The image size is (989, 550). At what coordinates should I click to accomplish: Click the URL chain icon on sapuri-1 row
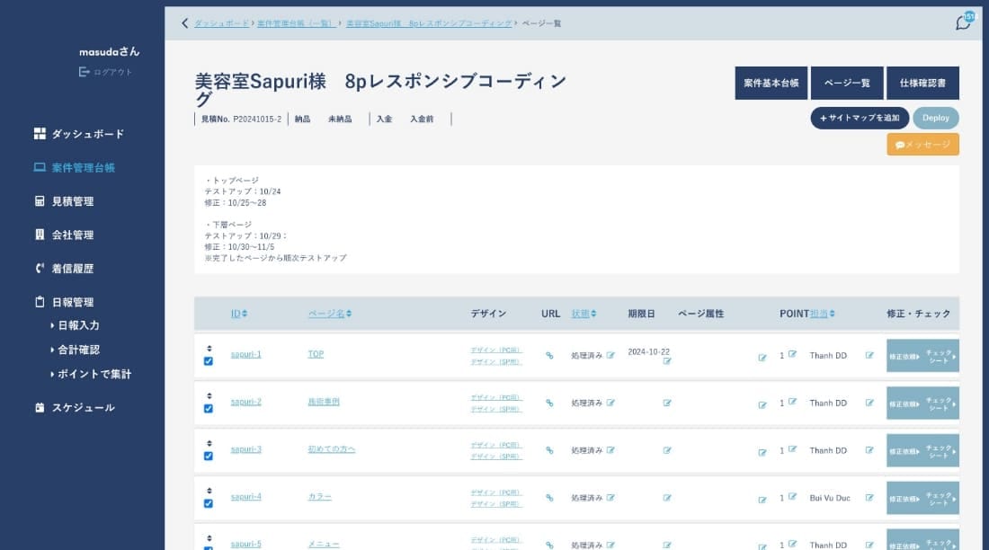[549, 354]
